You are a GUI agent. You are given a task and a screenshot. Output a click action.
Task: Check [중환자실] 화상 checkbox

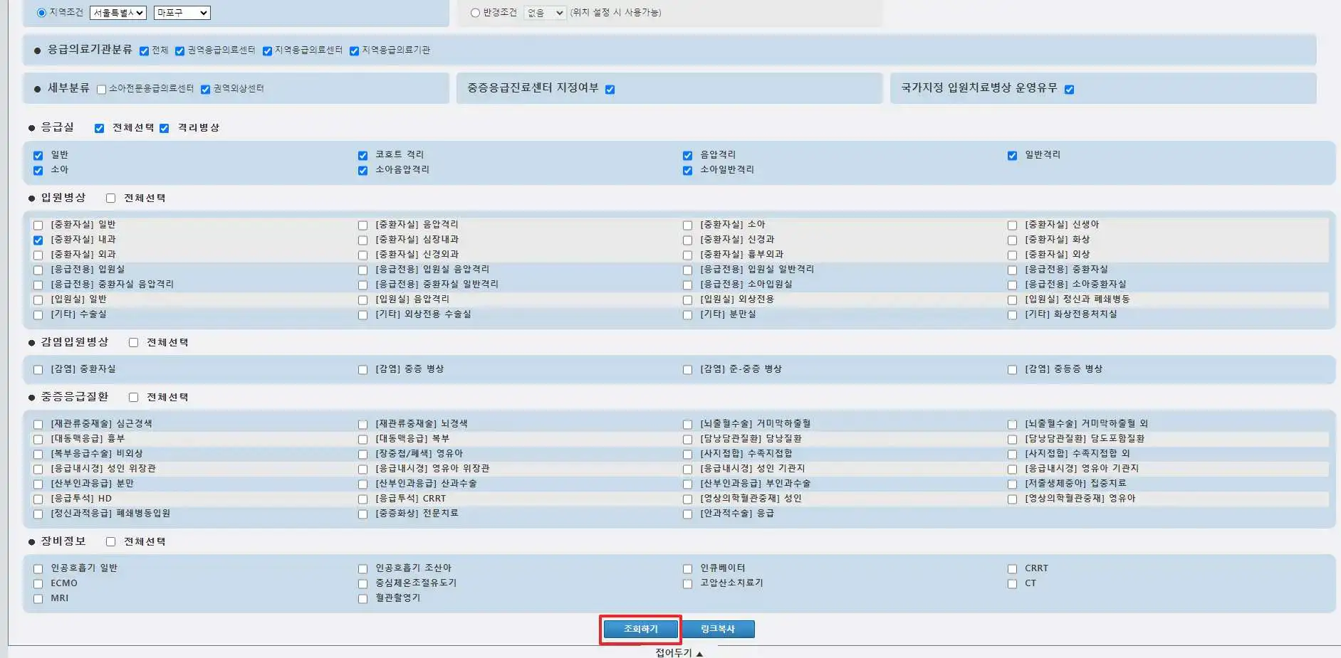[1012, 240]
